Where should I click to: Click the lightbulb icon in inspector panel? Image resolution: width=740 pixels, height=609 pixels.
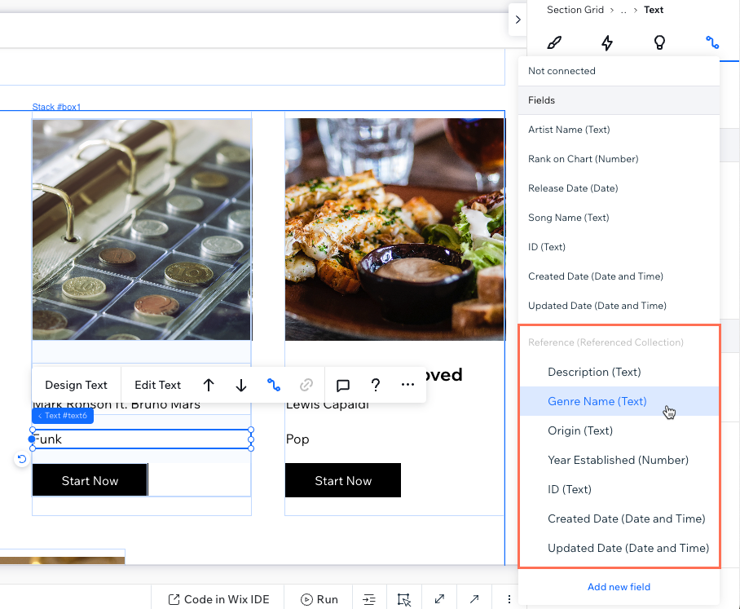(x=660, y=42)
